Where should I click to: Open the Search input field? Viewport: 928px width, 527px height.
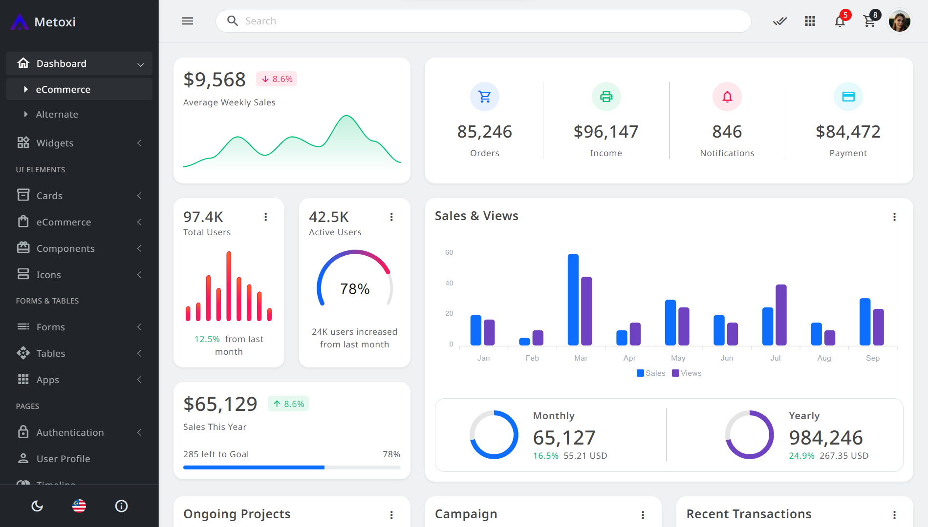click(x=484, y=21)
